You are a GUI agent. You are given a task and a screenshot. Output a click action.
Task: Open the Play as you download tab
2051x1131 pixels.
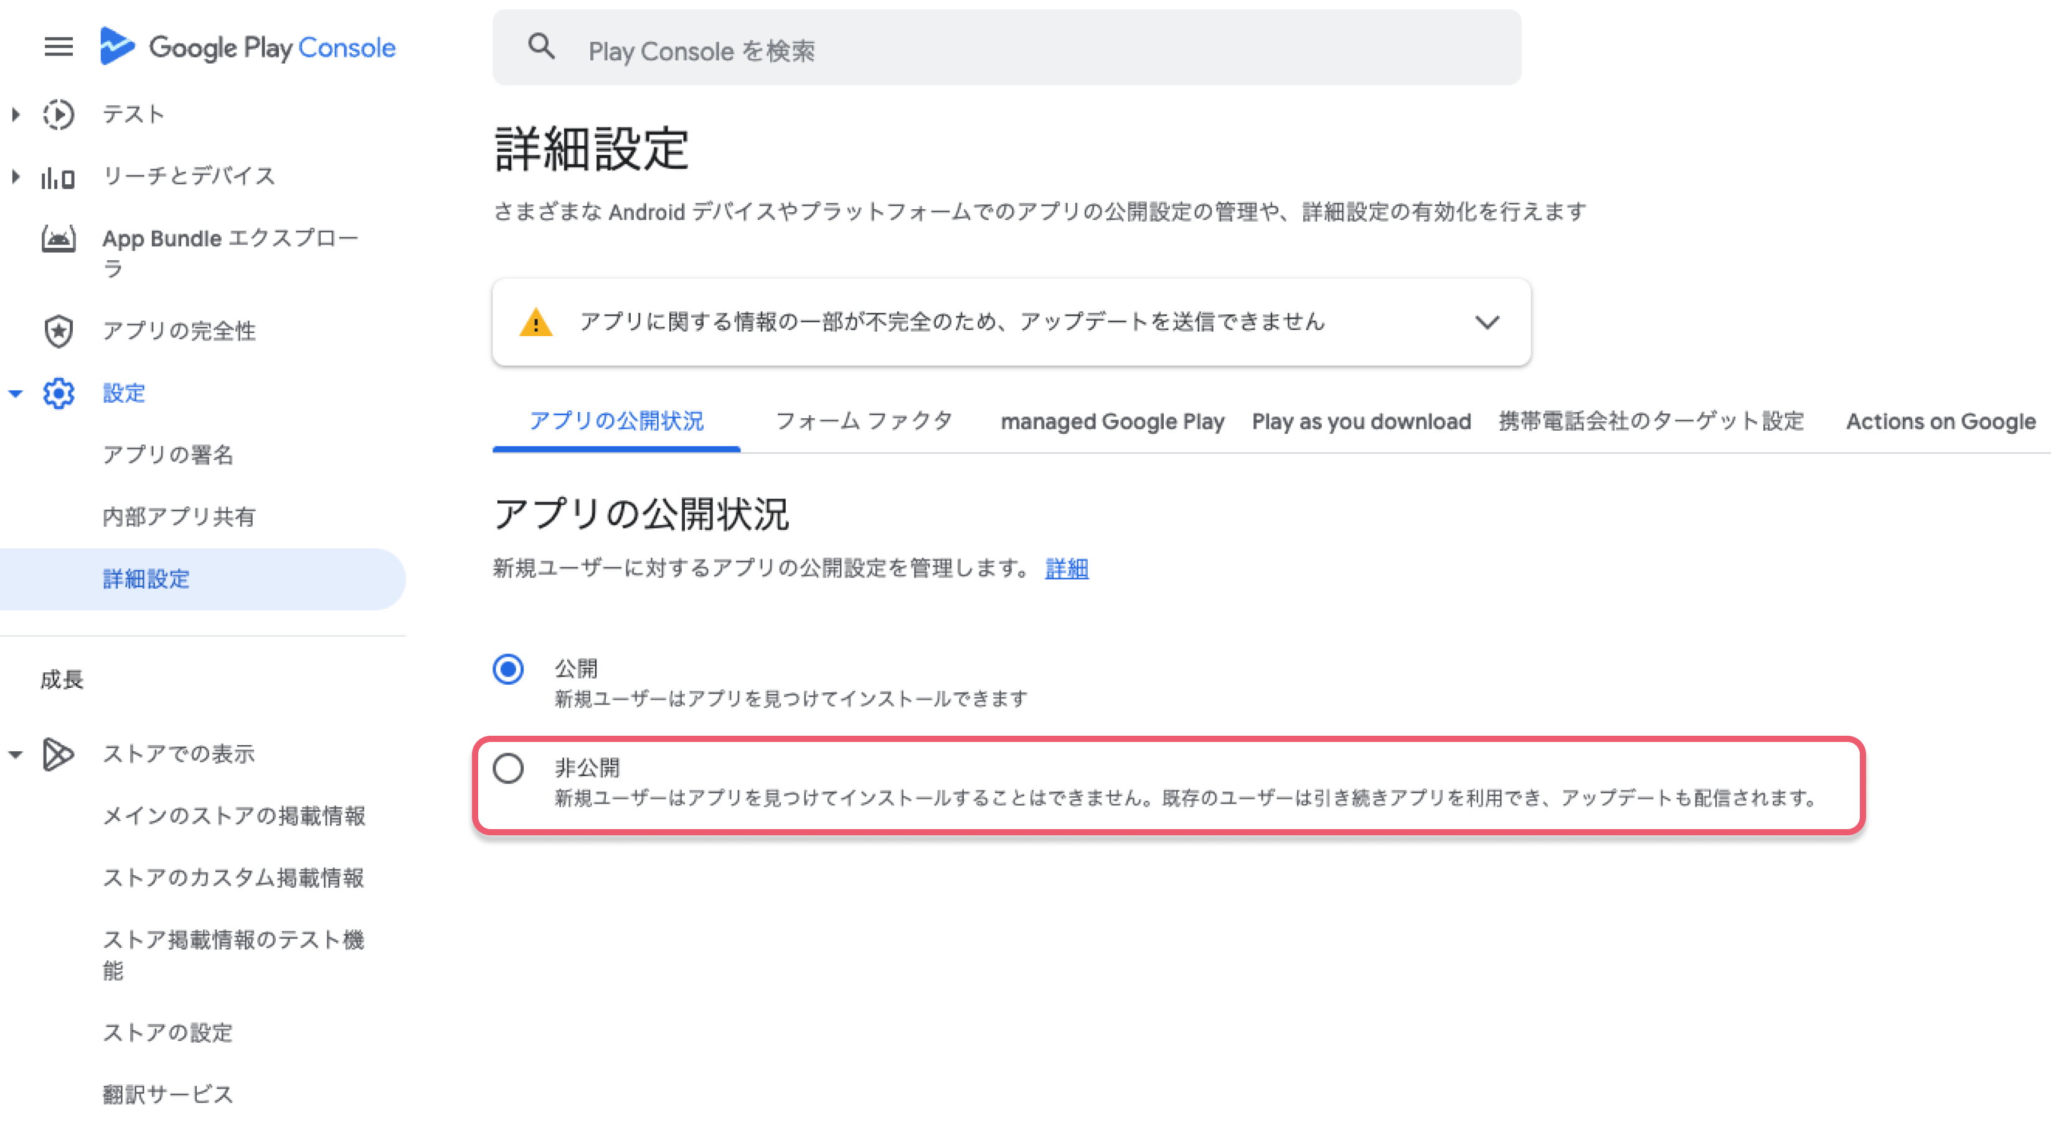pos(1362,421)
